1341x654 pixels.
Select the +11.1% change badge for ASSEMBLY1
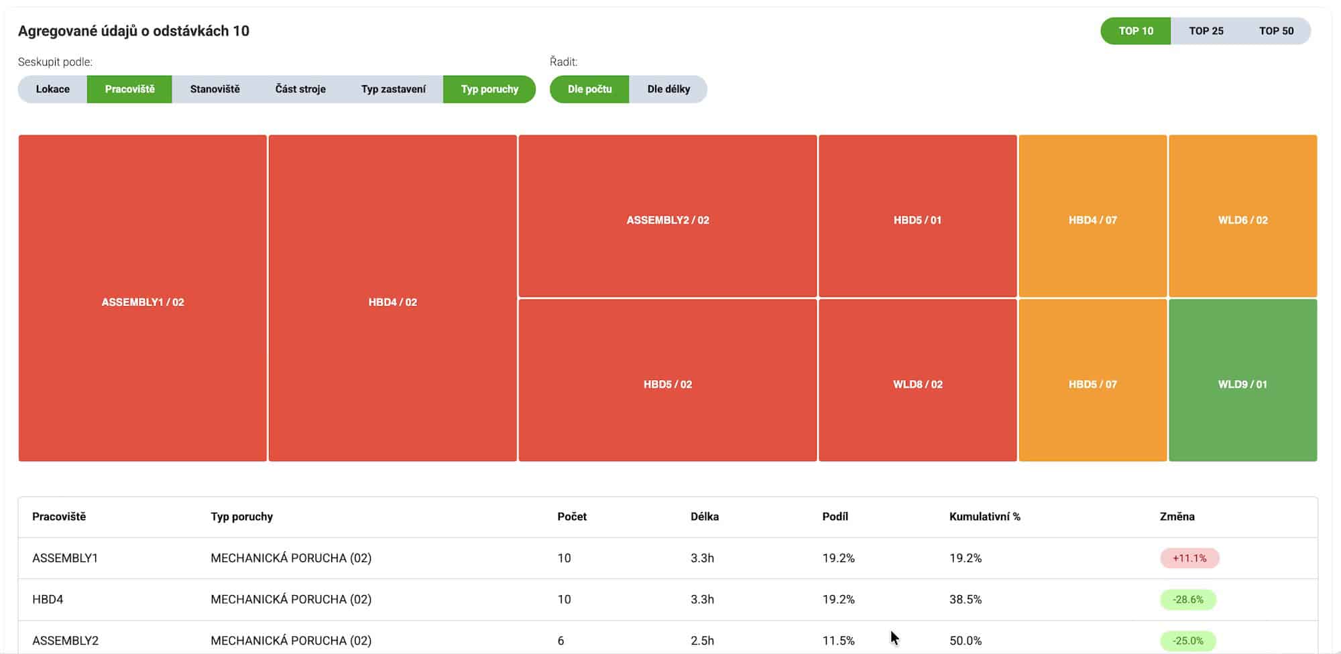tap(1189, 558)
